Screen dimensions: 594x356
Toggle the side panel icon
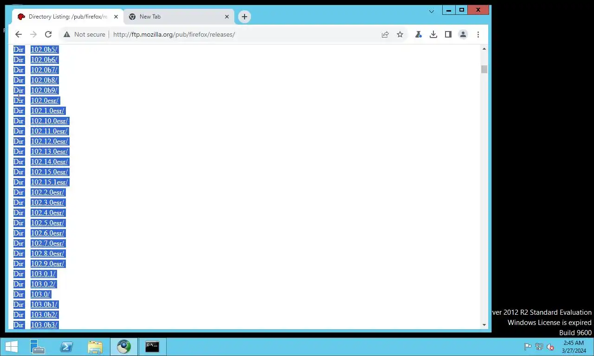tap(448, 34)
